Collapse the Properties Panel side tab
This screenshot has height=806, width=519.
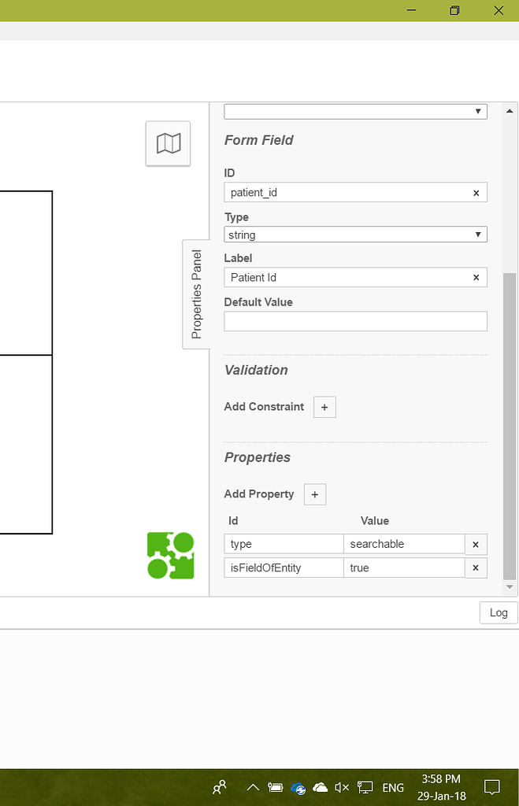click(x=195, y=294)
